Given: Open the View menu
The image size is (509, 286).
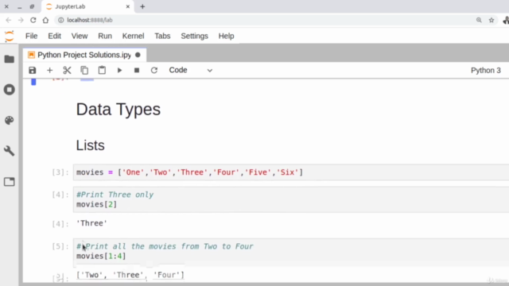Looking at the screenshot, I should [80, 36].
